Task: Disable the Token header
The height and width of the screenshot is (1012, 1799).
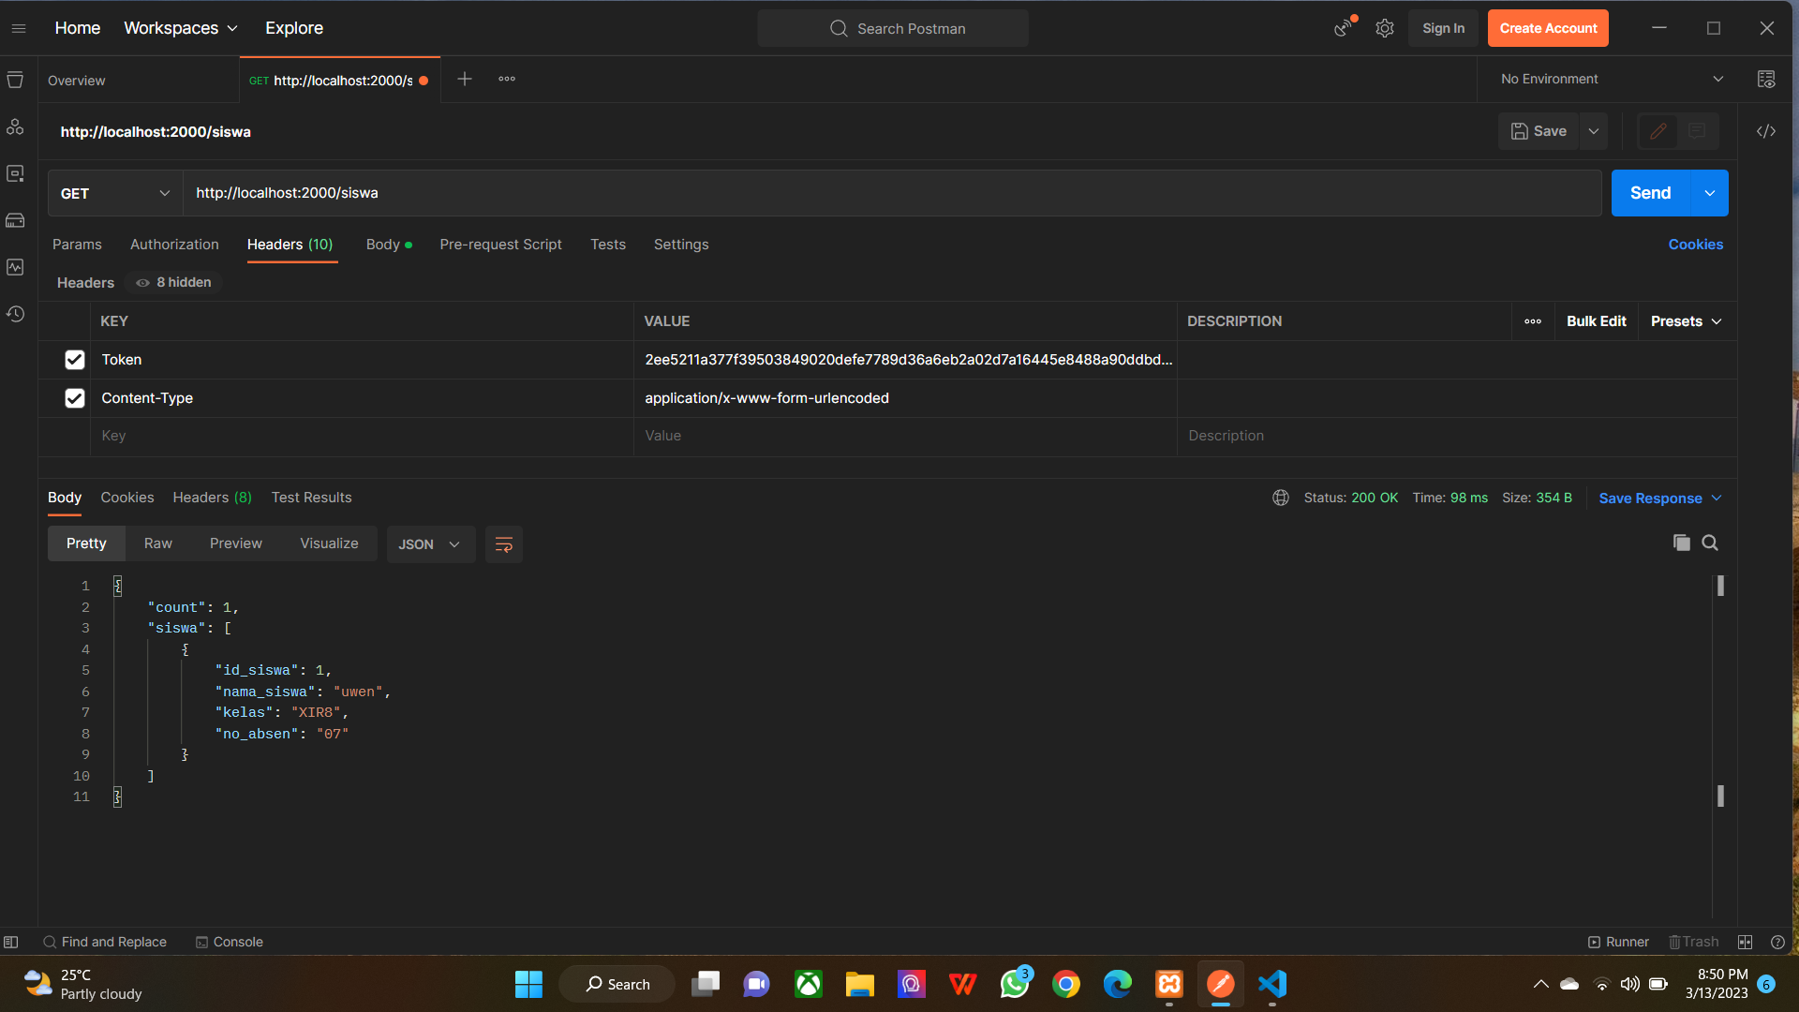Action: (74, 360)
